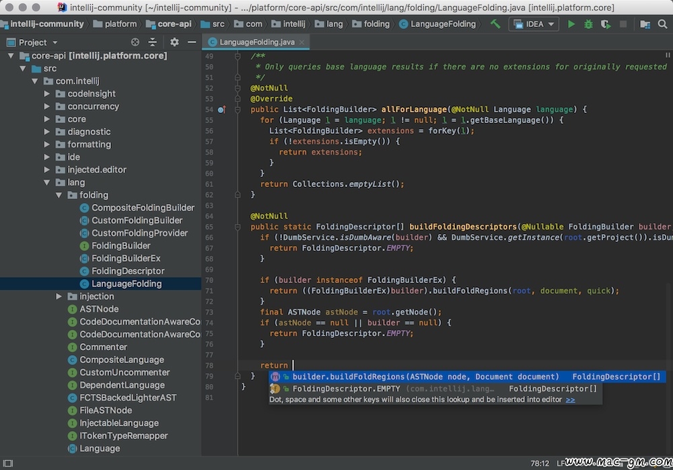The image size is (673, 470).
Task: Close the LanguageFolding.java tab
Action: [x=302, y=42]
